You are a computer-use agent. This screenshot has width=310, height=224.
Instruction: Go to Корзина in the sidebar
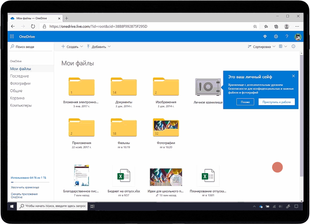click(x=17, y=98)
